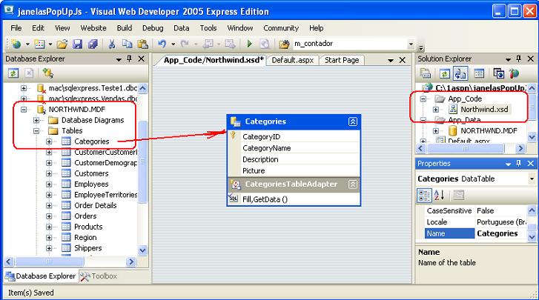This screenshot has width=539, height=300.
Task: Click the Properties icon in Solution Explorer toolbar
Action: click(x=479, y=73)
